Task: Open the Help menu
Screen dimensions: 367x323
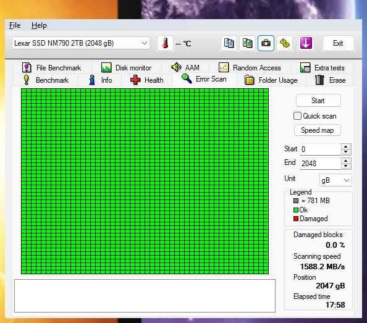Action: tap(39, 25)
